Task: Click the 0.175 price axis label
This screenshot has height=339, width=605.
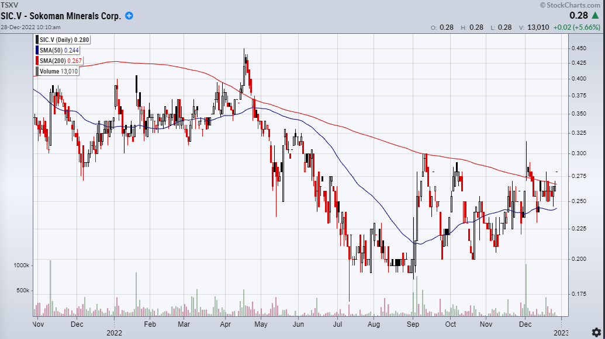Action: coord(579,293)
